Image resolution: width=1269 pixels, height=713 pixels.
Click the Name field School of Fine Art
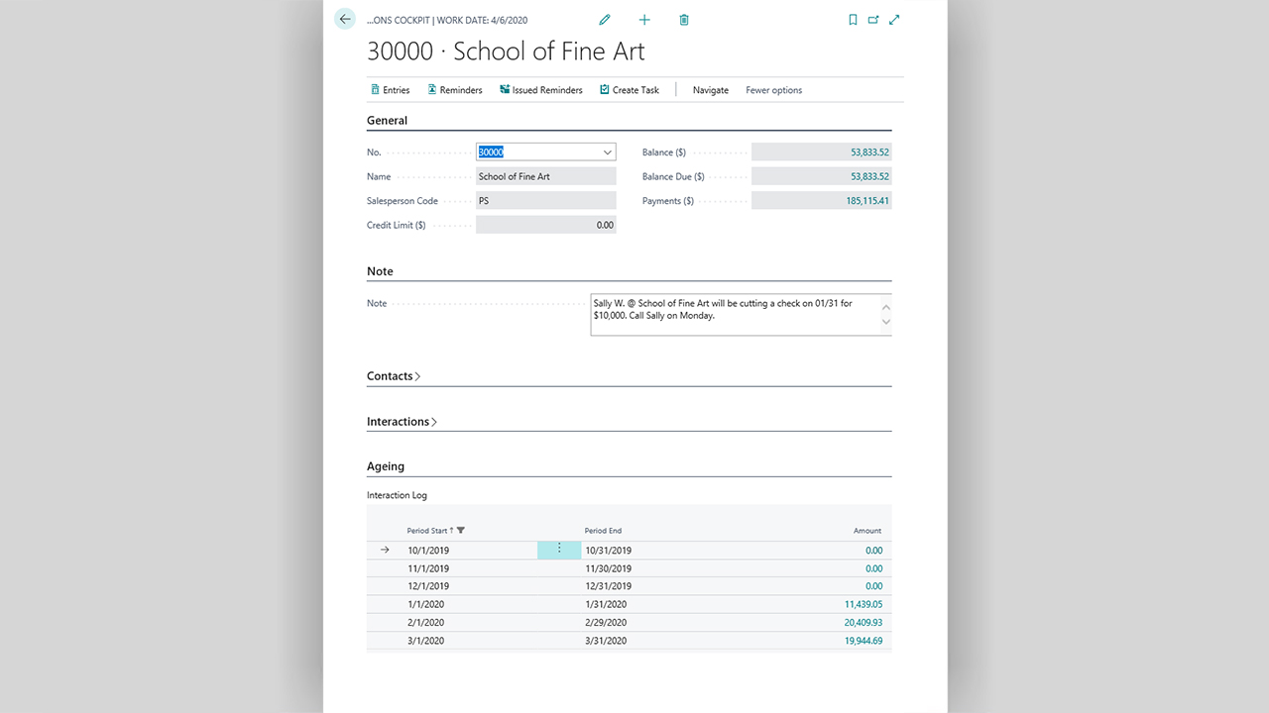click(546, 176)
